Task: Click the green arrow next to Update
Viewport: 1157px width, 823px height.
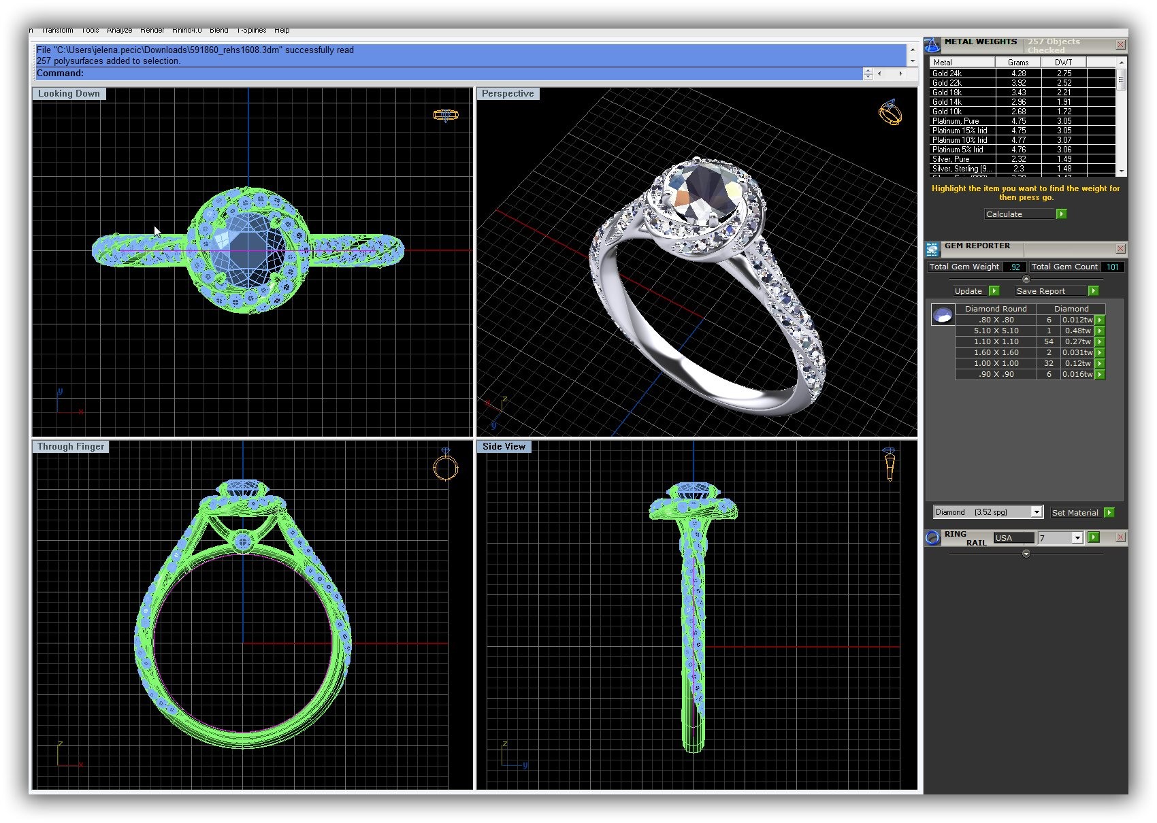Action: tap(994, 291)
